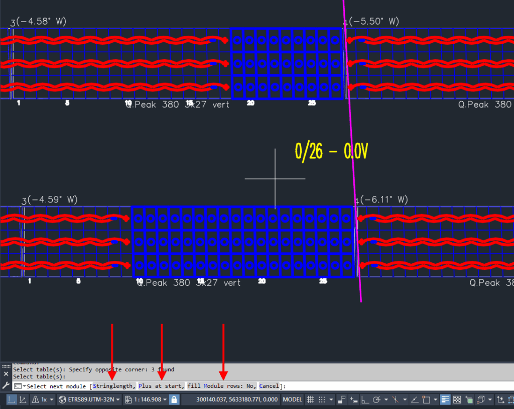The height and width of the screenshot is (409, 514).
Task: Click the infer constraints icon
Action: (342, 400)
